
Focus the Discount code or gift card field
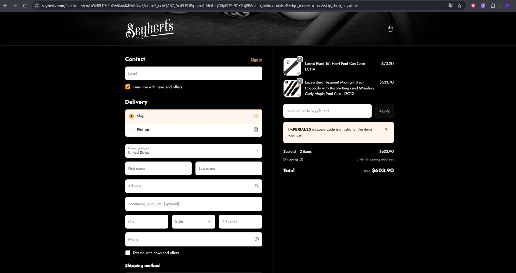(327, 111)
